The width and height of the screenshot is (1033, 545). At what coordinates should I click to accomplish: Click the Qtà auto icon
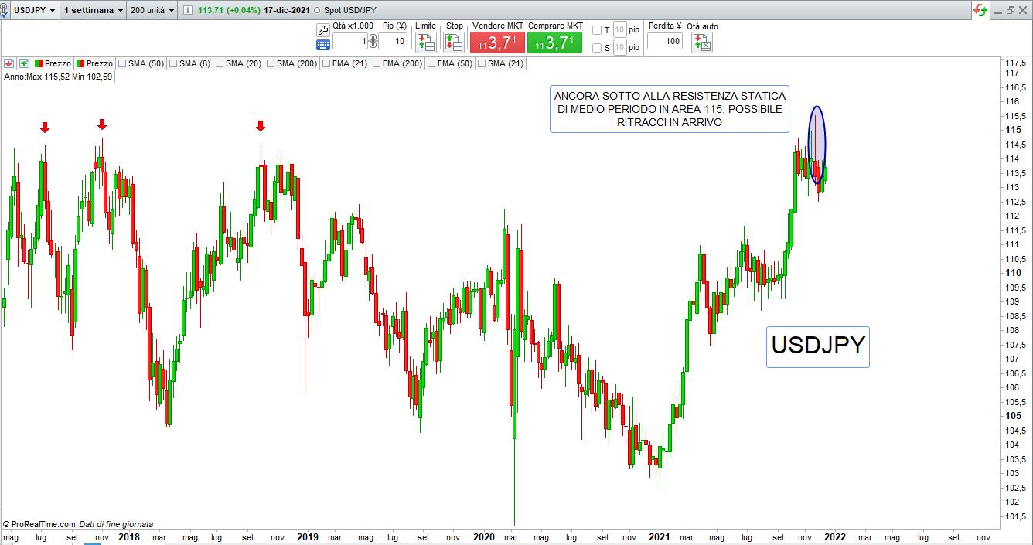coord(702,43)
